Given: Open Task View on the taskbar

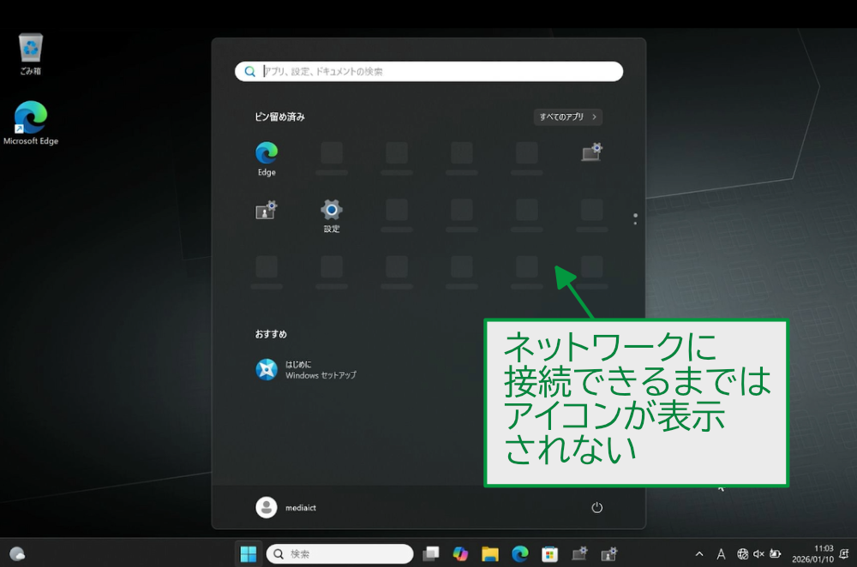Looking at the screenshot, I should point(431,554).
